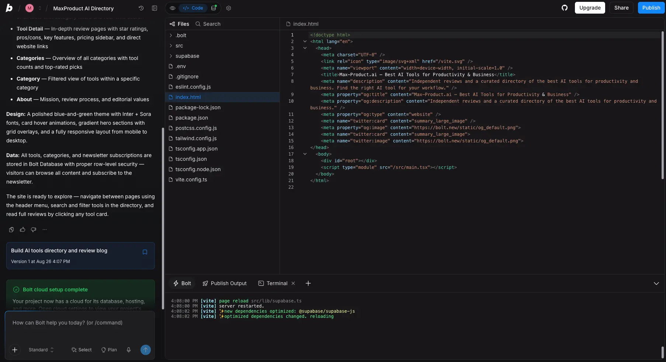
Task: Open tsconfig.node.json file
Action: (x=222, y=169)
